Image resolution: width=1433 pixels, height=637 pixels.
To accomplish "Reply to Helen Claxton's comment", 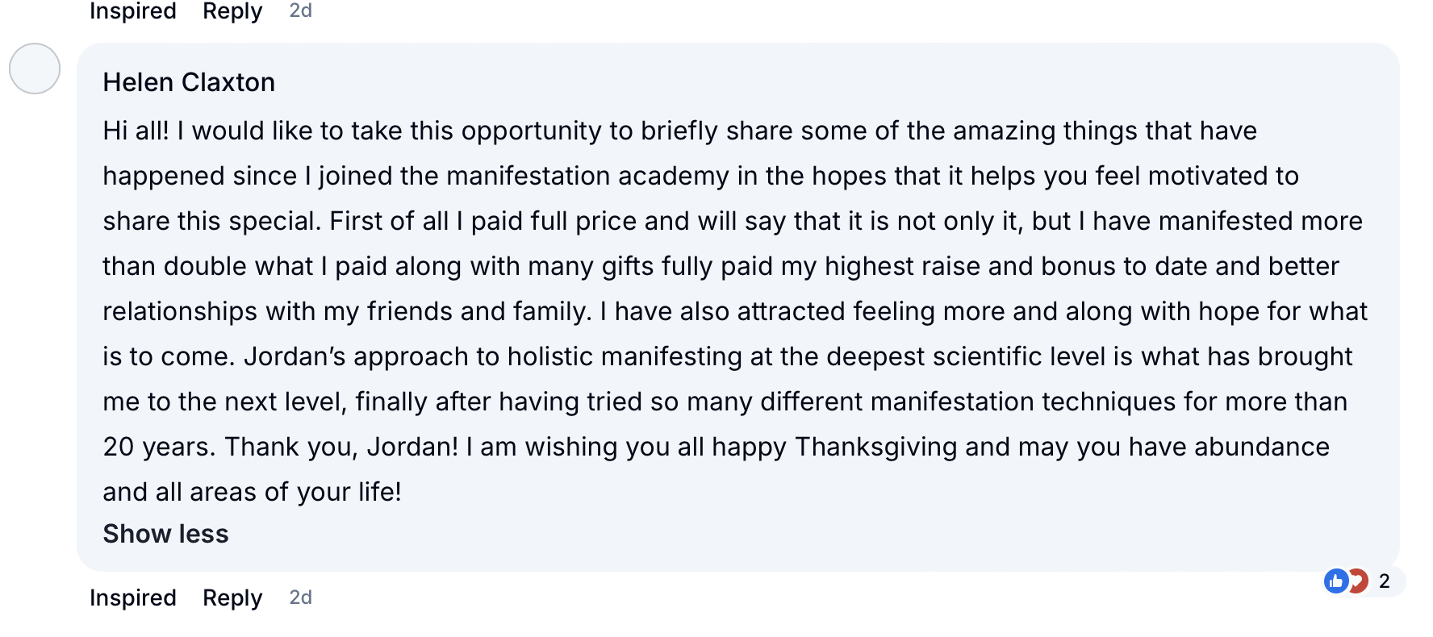I will click(x=232, y=597).
